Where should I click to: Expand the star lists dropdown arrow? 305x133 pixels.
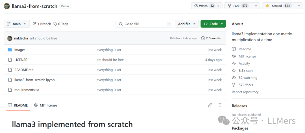click(299, 6)
